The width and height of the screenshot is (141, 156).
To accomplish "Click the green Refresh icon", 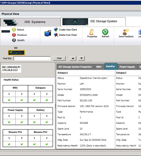I will coord(105,32).
